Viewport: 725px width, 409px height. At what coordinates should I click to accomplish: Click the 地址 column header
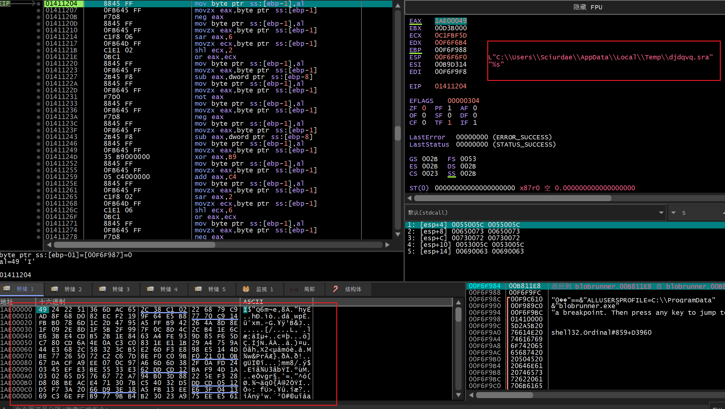point(18,301)
